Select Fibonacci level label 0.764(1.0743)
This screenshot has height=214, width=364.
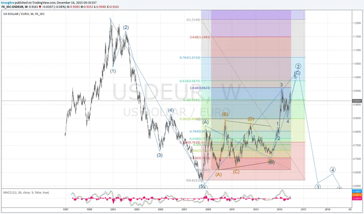point(190,57)
